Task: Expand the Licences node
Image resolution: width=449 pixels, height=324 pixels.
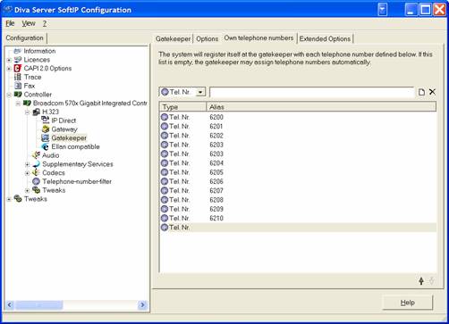Action: click(x=9, y=60)
